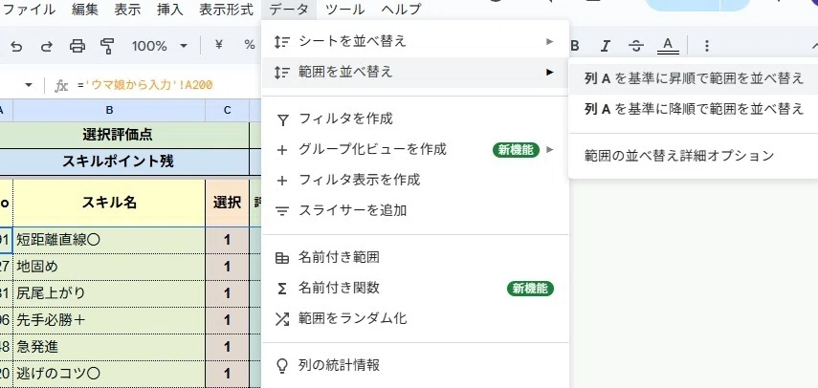Apply percent format
The height and width of the screenshot is (388, 818).
[x=250, y=45]
